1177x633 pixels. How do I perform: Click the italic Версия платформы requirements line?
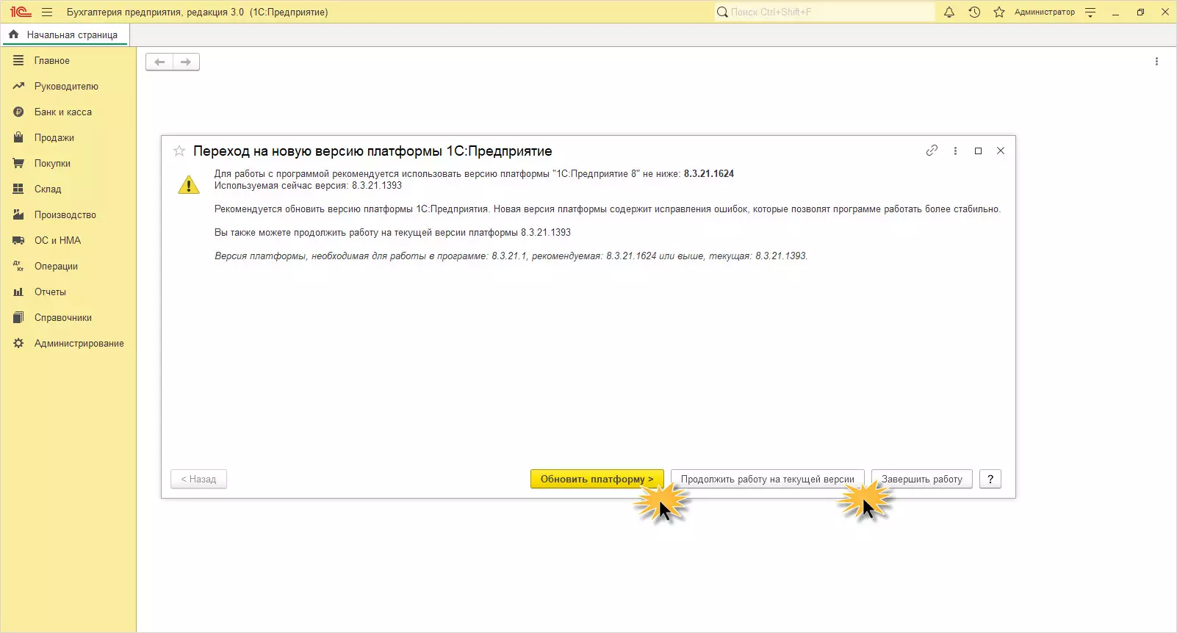tap(511, 256)
